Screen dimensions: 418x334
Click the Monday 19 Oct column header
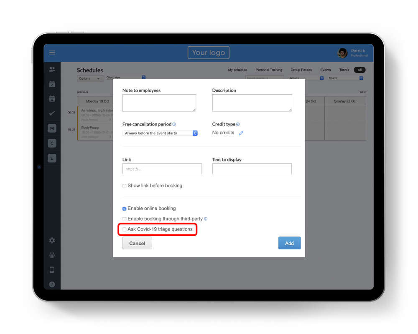(x=97, y=101)
